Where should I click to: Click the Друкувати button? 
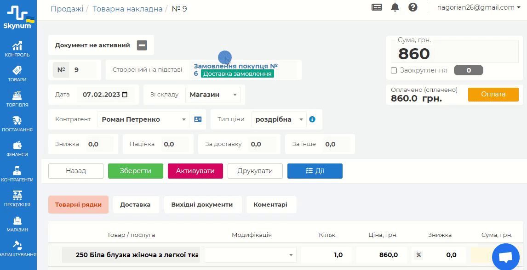coord(255,171)
